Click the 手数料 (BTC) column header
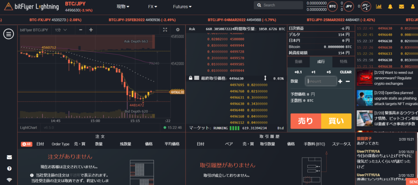 [314, 144]
